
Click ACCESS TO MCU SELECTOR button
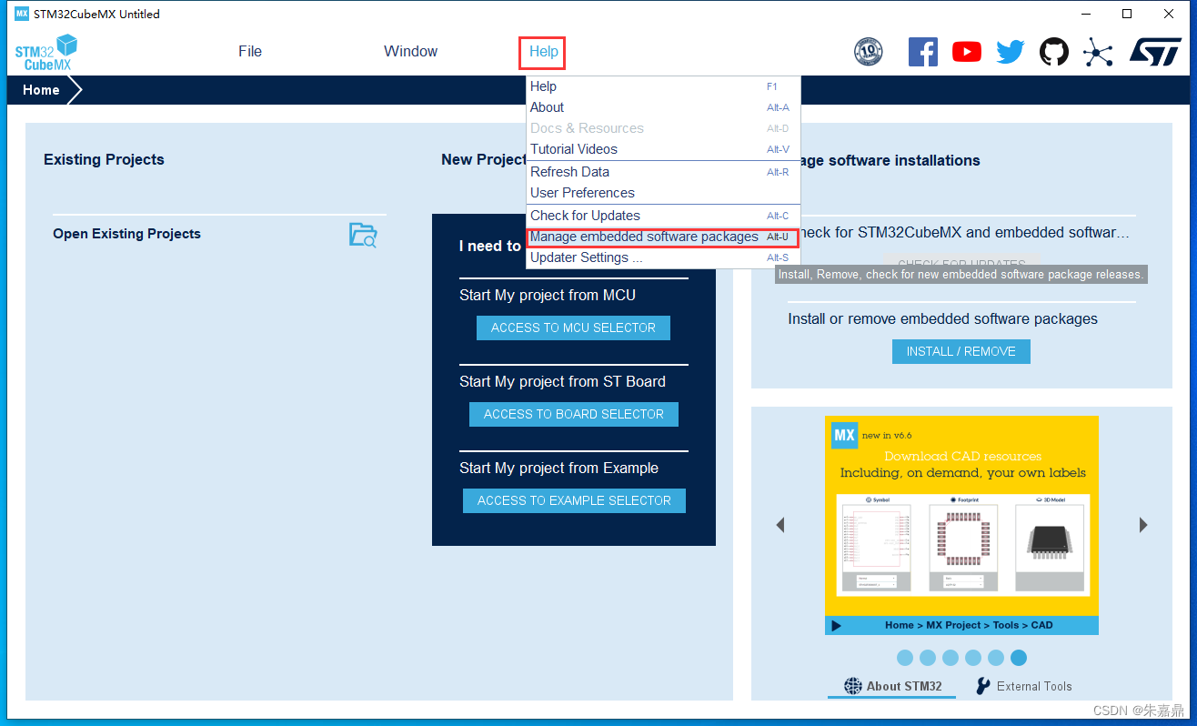click(573, 328)
